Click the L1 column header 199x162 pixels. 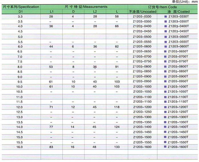(51, 11)
